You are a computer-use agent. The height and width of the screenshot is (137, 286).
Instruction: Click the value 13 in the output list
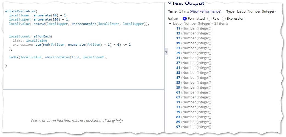point(178,33)
